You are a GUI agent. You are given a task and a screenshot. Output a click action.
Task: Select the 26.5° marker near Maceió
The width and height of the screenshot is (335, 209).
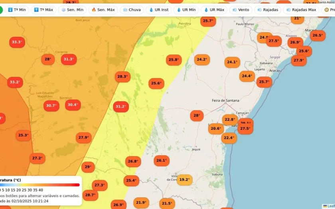click(x=318, y=35)
